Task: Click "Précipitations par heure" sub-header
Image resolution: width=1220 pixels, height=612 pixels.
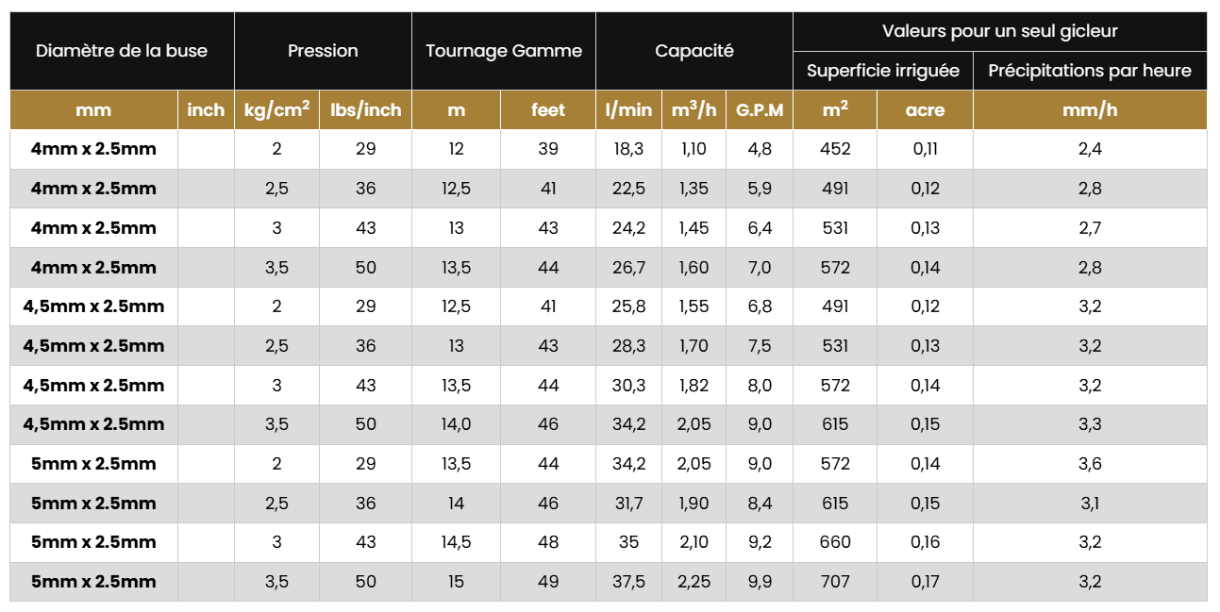Action: coord(1090,71)
